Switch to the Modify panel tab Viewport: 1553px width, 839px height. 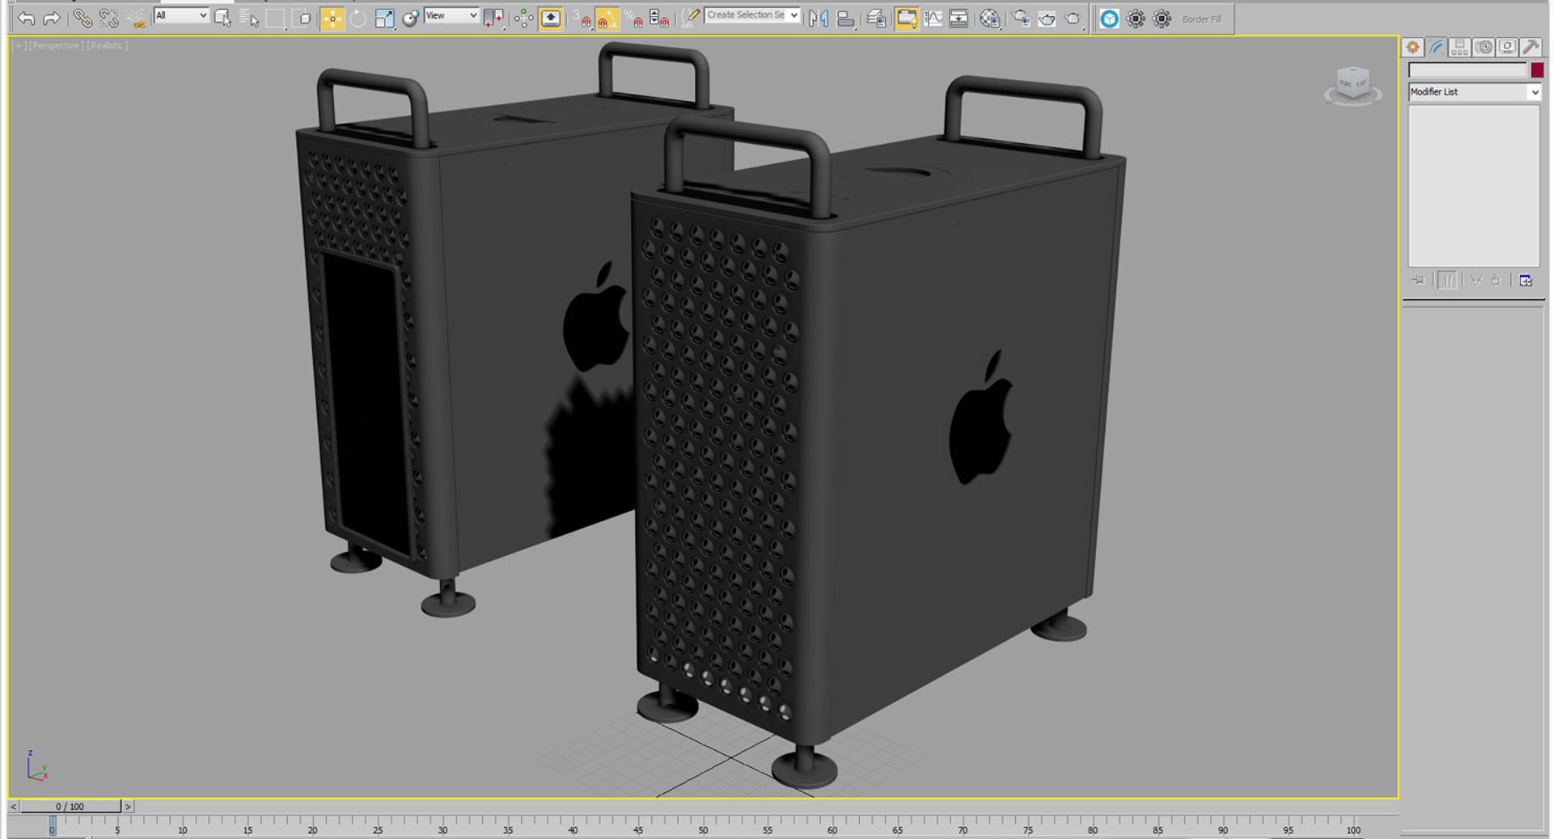click(x=1437, y=48)
